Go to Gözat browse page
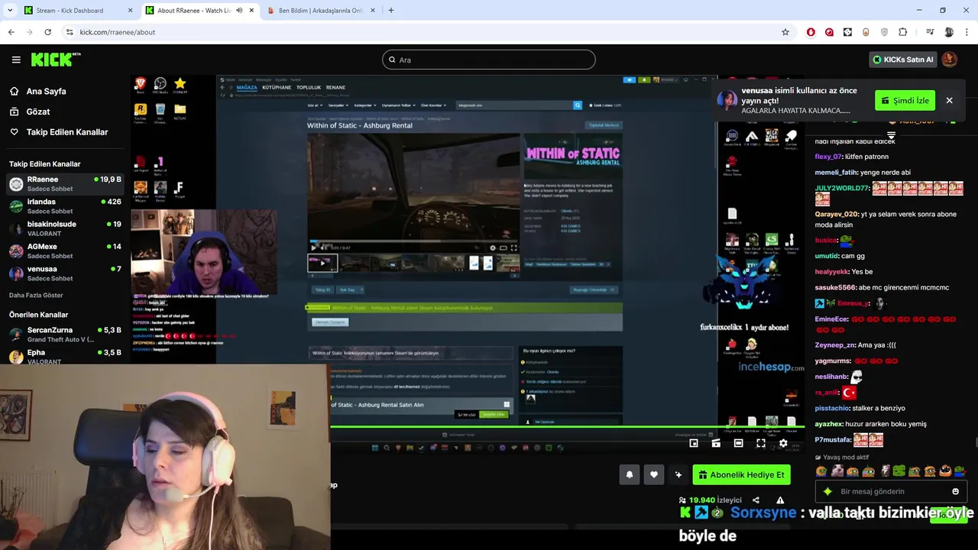 38,112
